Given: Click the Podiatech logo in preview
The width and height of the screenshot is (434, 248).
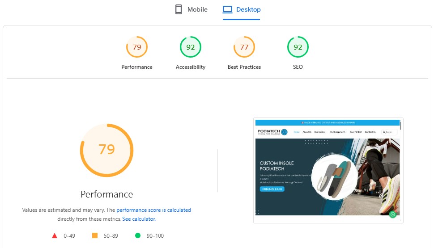Looking at the screenshot, I should click(272, 132).
